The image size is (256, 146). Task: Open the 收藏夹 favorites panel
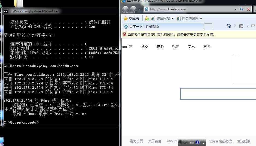pos(132,19)
